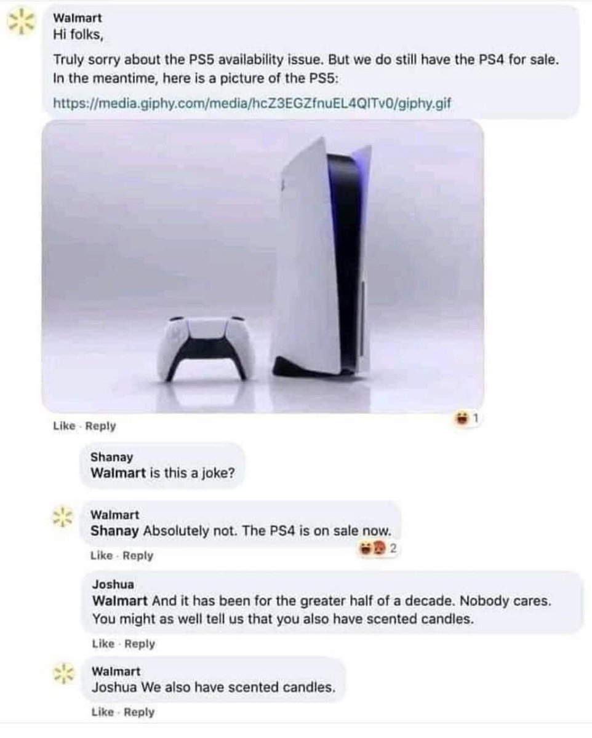Viewport: 592px width, 738px height.
Task: Open the PS5 console image
Action: (x=262, y=266)
